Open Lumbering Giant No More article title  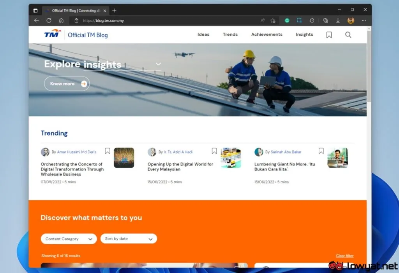pos(284,167)
